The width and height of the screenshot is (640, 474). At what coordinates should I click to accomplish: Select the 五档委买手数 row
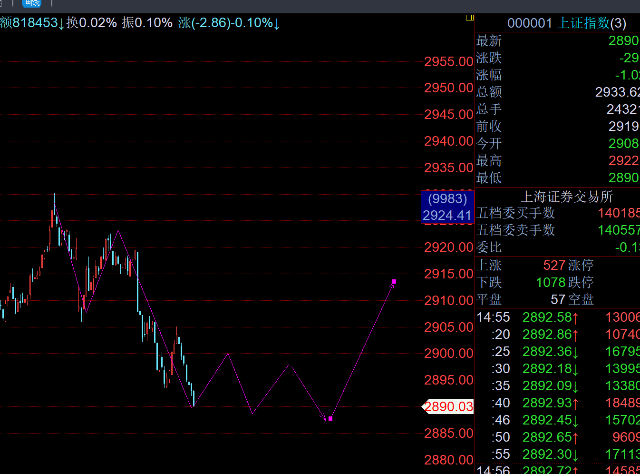click(558, 213)
